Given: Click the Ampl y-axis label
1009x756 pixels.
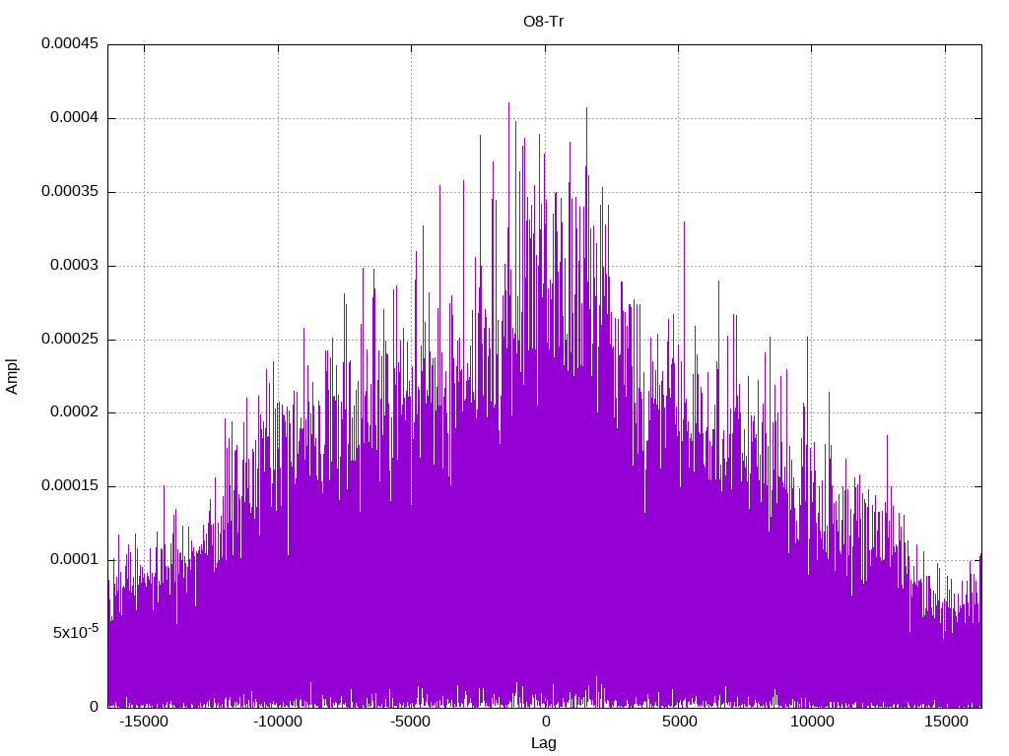Looking at the screenshot, I should [12, 376].
